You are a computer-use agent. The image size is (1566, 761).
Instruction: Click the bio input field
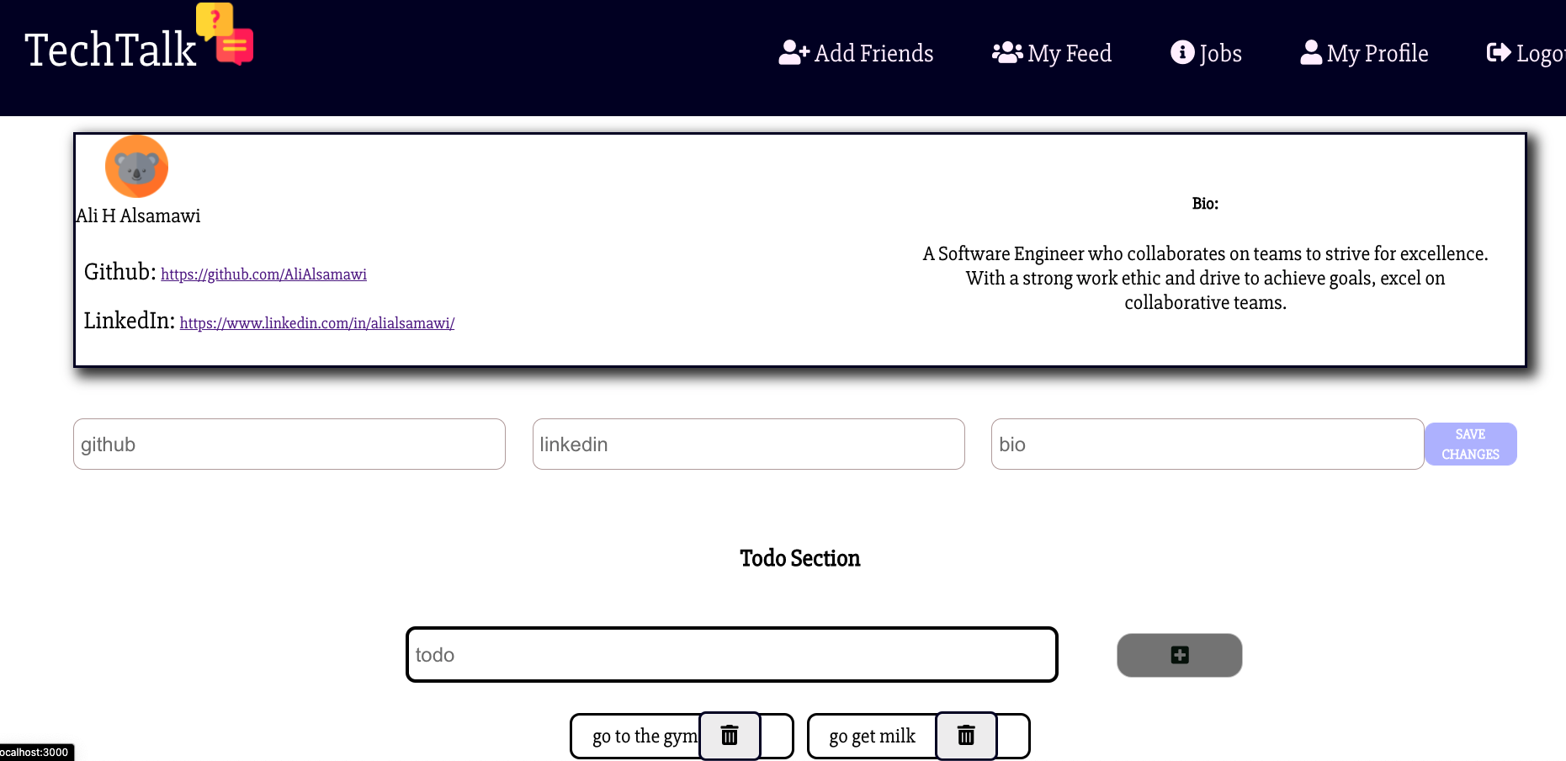(x=1208, y=444)
